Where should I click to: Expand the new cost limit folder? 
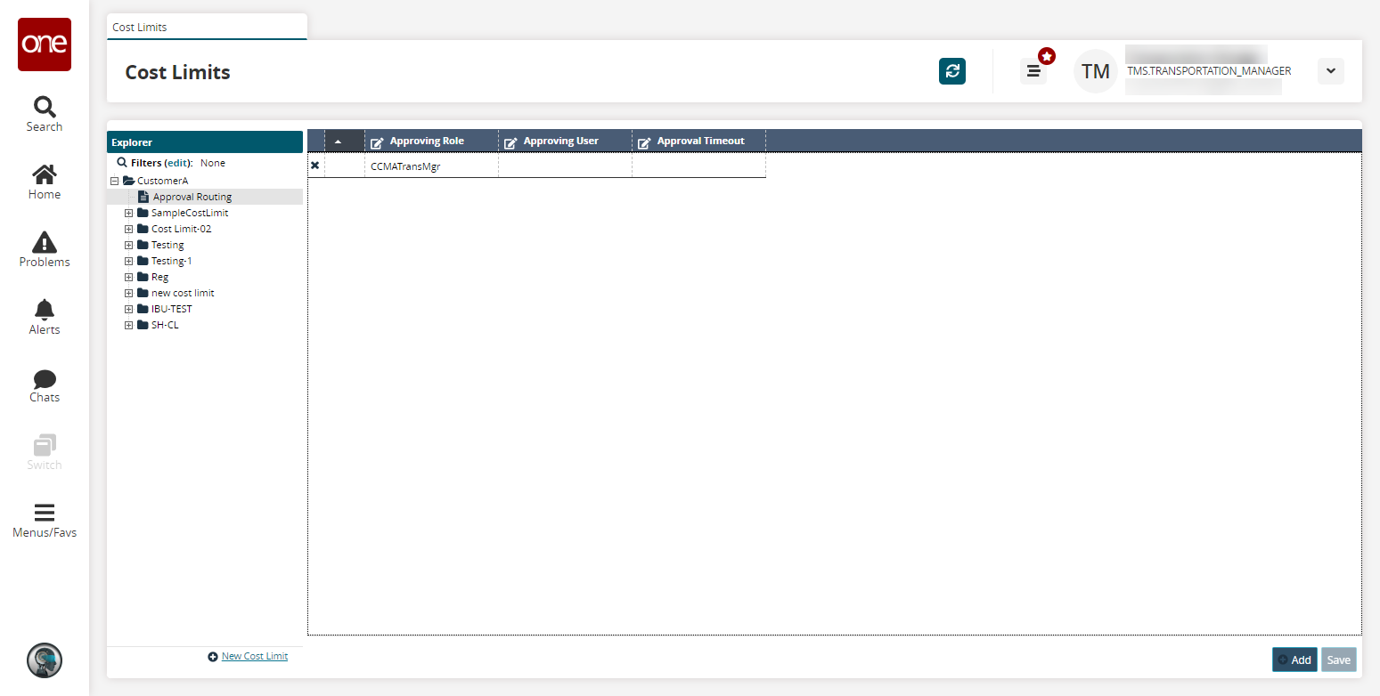(x=129, y=293)
